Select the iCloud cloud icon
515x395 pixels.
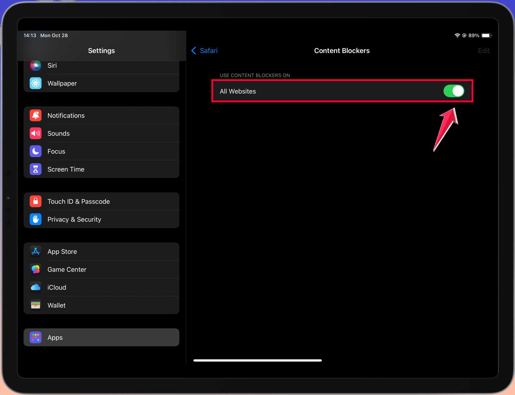coord(35,287)
